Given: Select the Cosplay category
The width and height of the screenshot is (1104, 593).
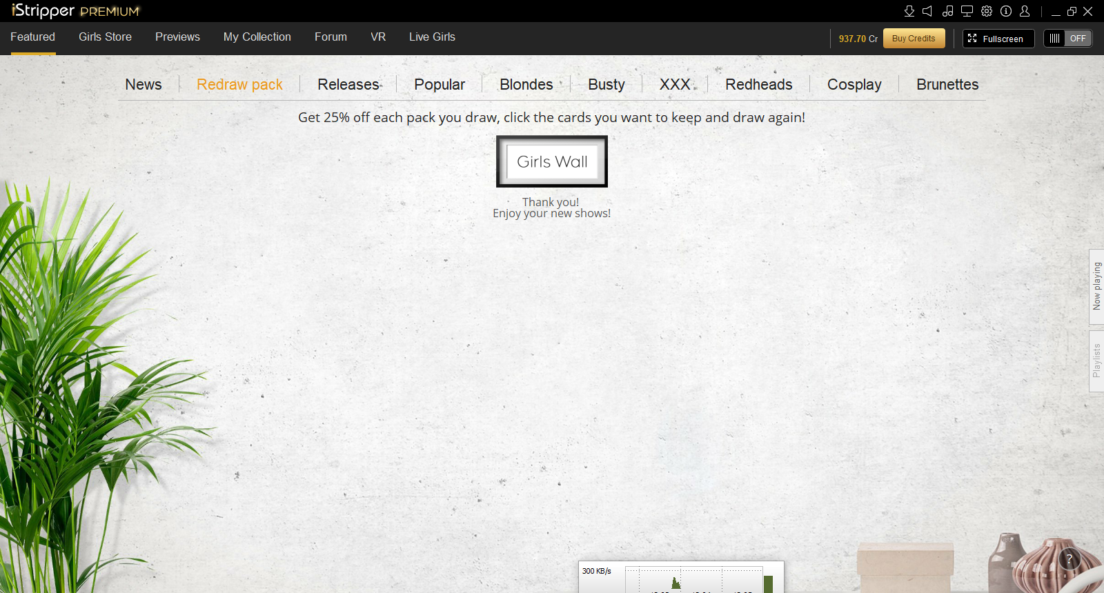Looking at the screenshot, I should coord(854,85).
